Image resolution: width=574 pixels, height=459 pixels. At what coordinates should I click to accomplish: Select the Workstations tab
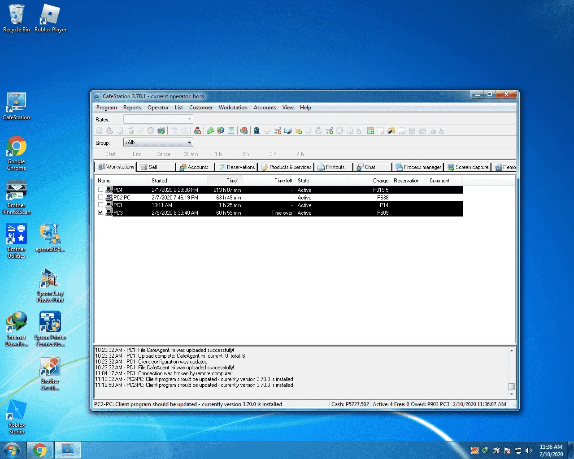click(x=116, y=167)
